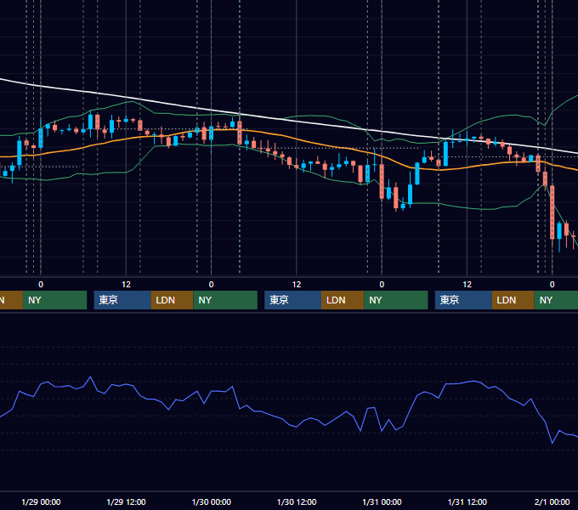
Task: Click the 1/31 00:00 time axis label
Action: (x=382, y=501)
